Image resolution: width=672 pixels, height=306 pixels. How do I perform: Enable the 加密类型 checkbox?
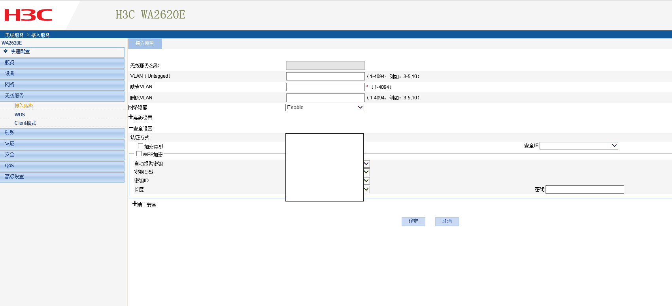pos(140,146)
